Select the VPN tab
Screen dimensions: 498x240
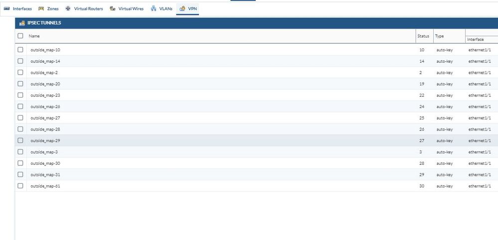[188, 8]
